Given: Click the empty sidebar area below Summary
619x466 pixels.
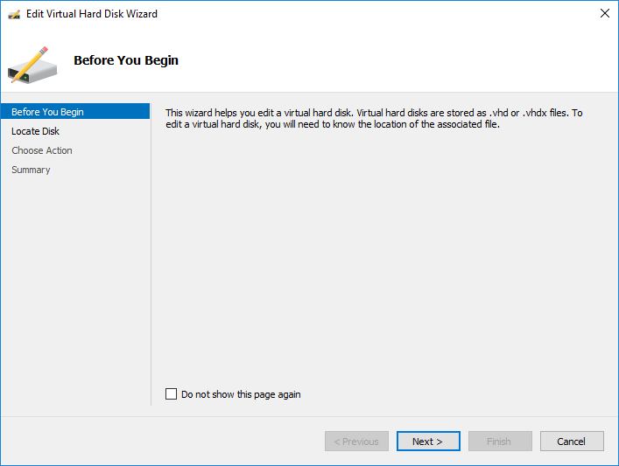Looking at the screenshot, I should coord(75,289).
